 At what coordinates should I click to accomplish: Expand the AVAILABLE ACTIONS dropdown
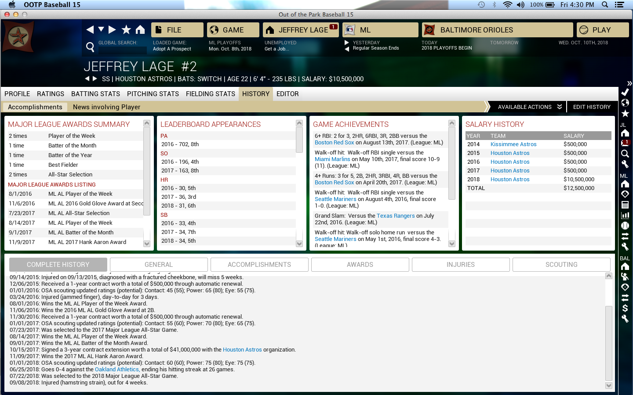pyautogui.click(x=529, y=107)
